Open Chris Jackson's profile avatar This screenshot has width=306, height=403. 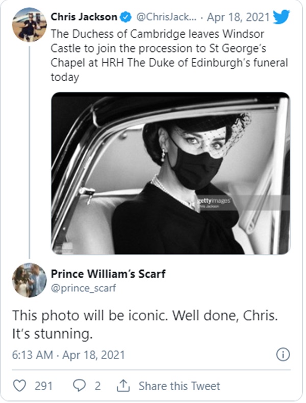tap(29, 24)
